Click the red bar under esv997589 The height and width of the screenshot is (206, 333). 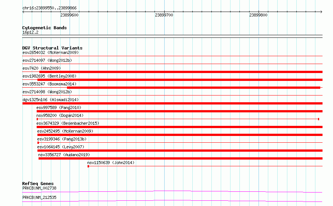pyautogui.click(x=180, y=111)
